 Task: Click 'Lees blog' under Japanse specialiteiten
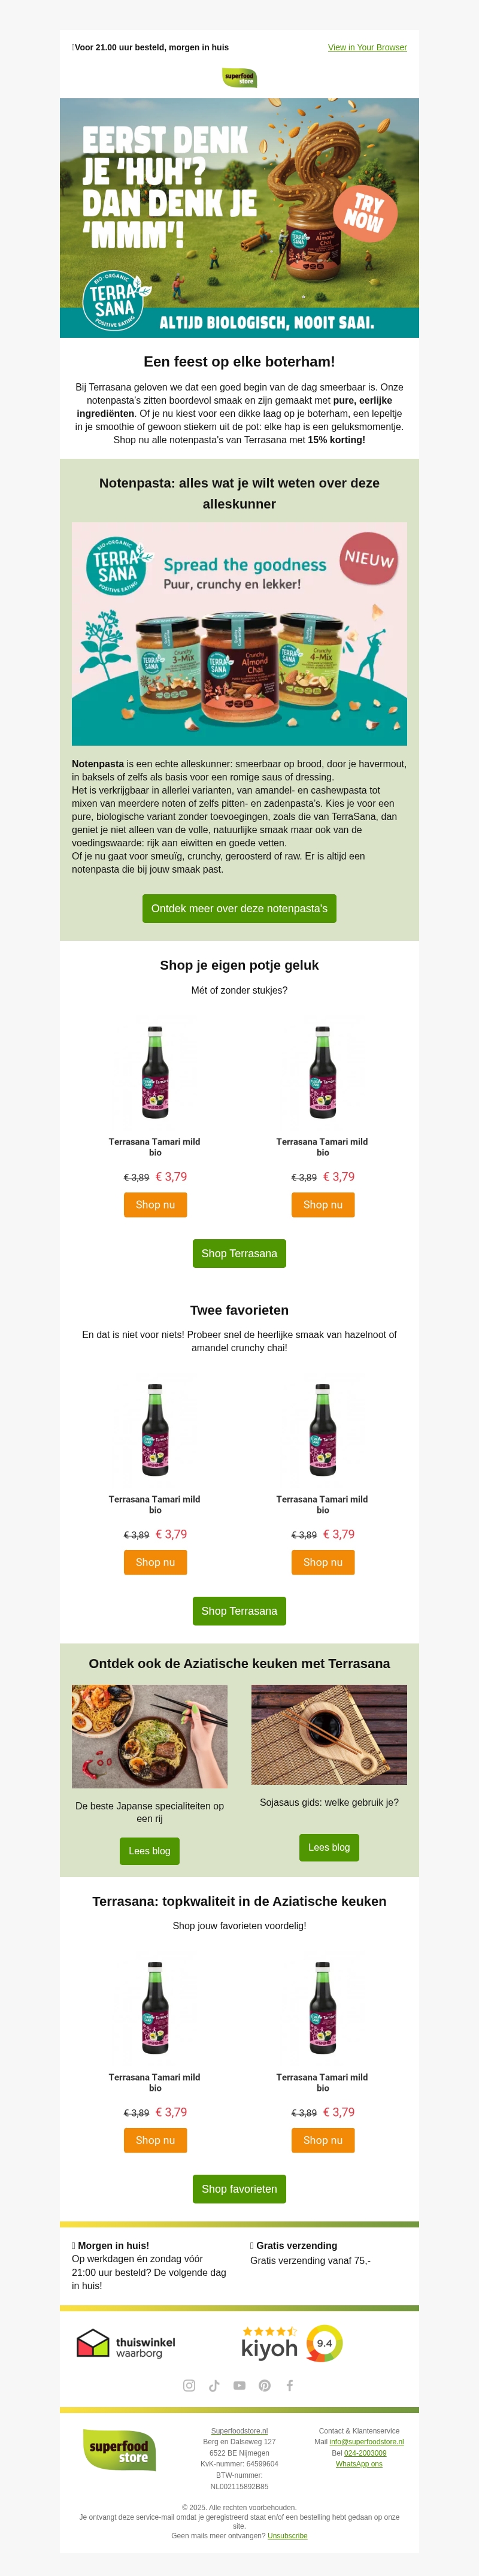tap(149, 1850)
